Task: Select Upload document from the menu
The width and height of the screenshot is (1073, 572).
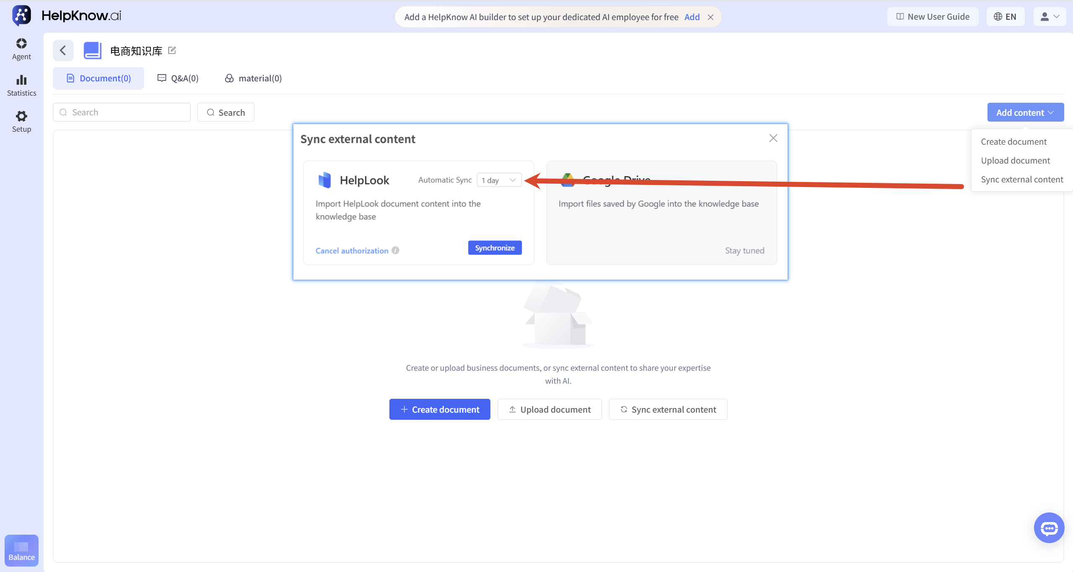Action: tap(1015, 161)
